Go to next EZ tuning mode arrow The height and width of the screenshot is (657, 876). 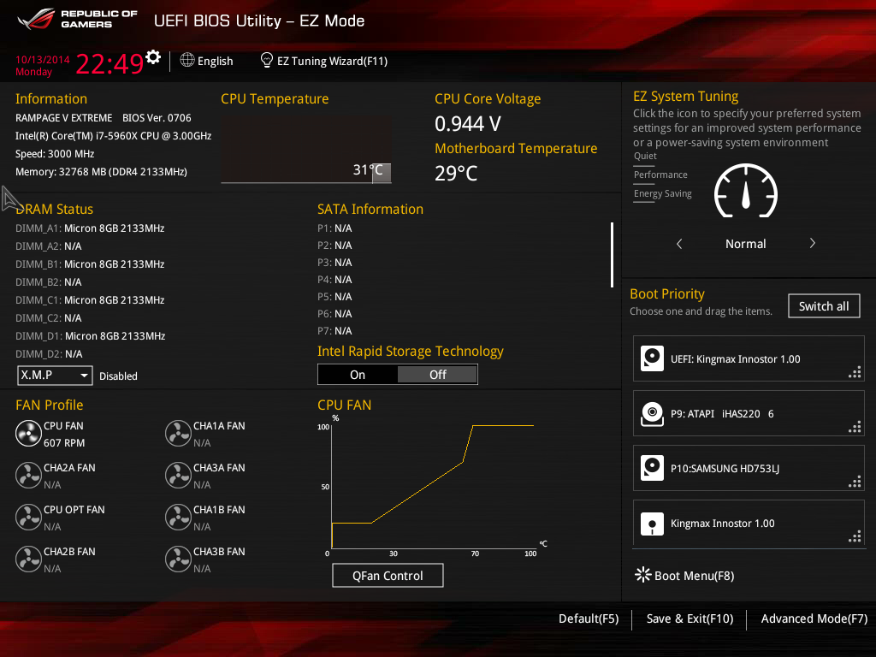coord(813,243)
